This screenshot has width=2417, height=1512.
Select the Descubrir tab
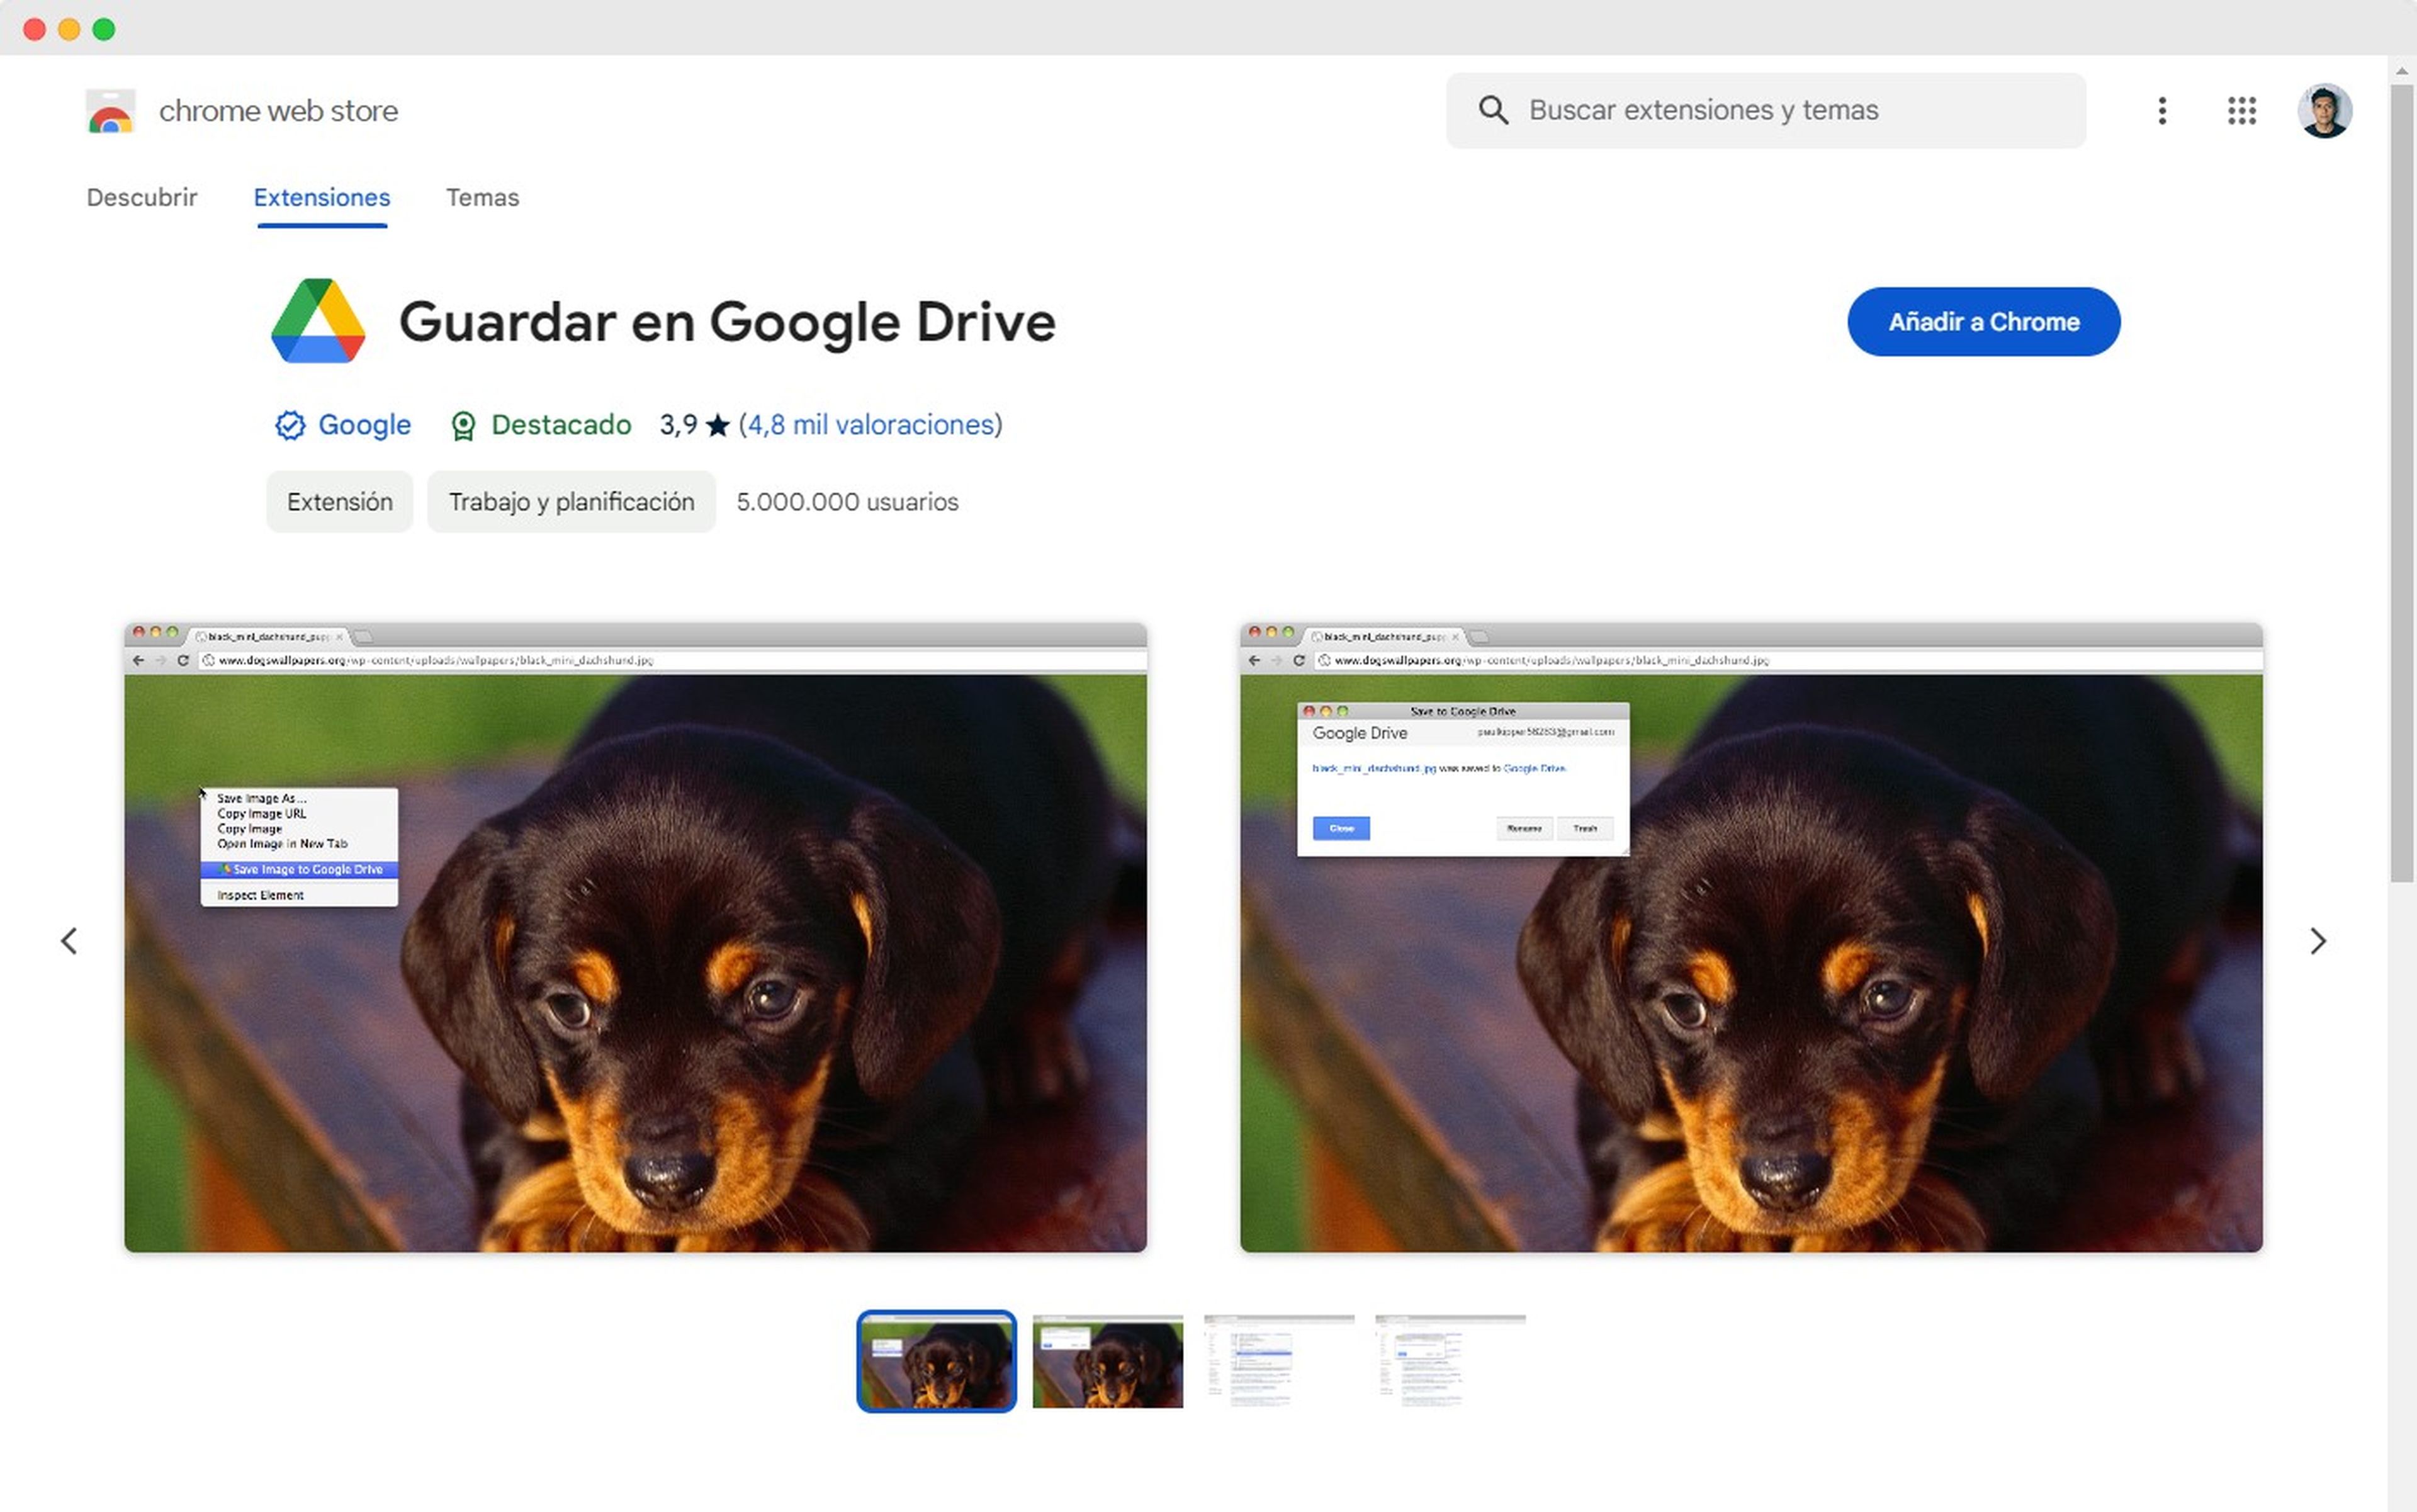point(139,195)
